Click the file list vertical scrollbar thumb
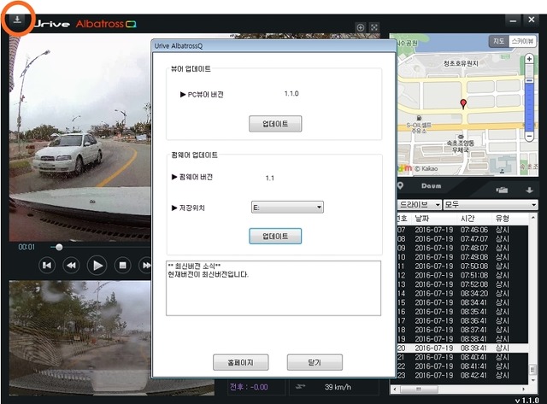 tap(532, 369)
